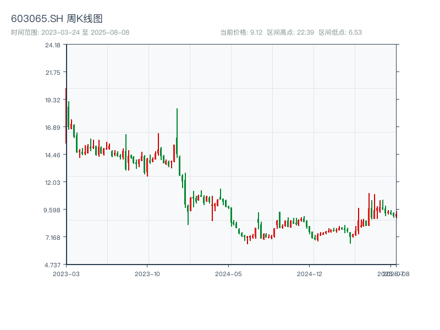Select the 9.598 y-axis tick label
Viewport: 440px width, 330px height.
[x=53, y=210]
